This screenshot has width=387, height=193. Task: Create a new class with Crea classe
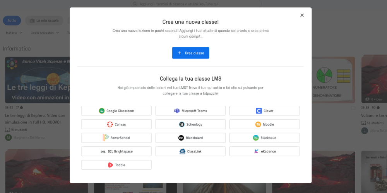coord(190,53)
